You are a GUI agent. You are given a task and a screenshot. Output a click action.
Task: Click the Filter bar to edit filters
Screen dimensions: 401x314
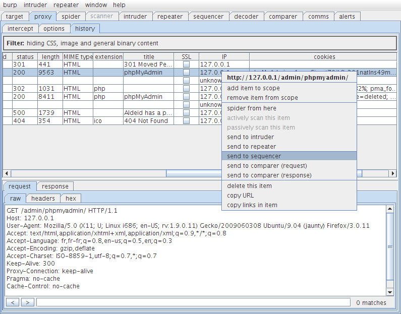200,43
